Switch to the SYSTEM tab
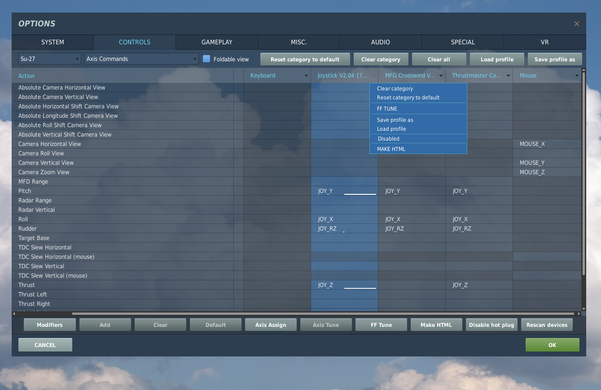Viewport: 601px width, 390px height. point(52,42)
